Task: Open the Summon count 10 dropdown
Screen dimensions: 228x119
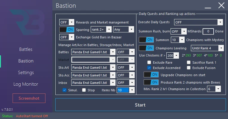Action: (177, 40)
